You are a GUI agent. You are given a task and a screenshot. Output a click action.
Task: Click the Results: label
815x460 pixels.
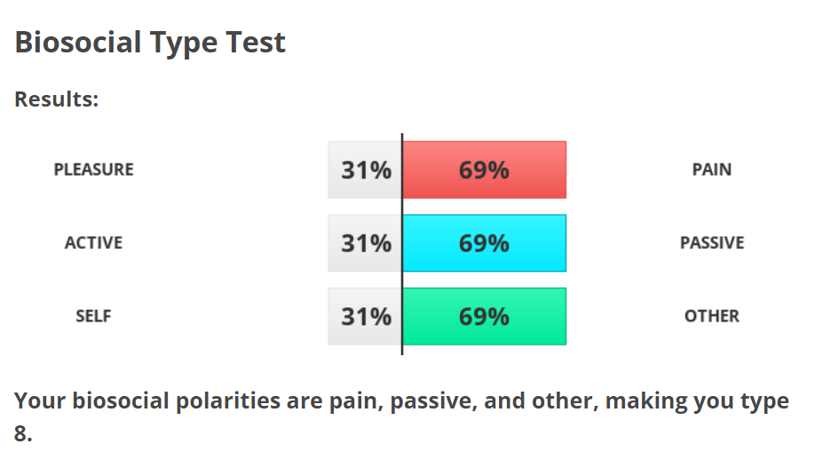(56, 99)
